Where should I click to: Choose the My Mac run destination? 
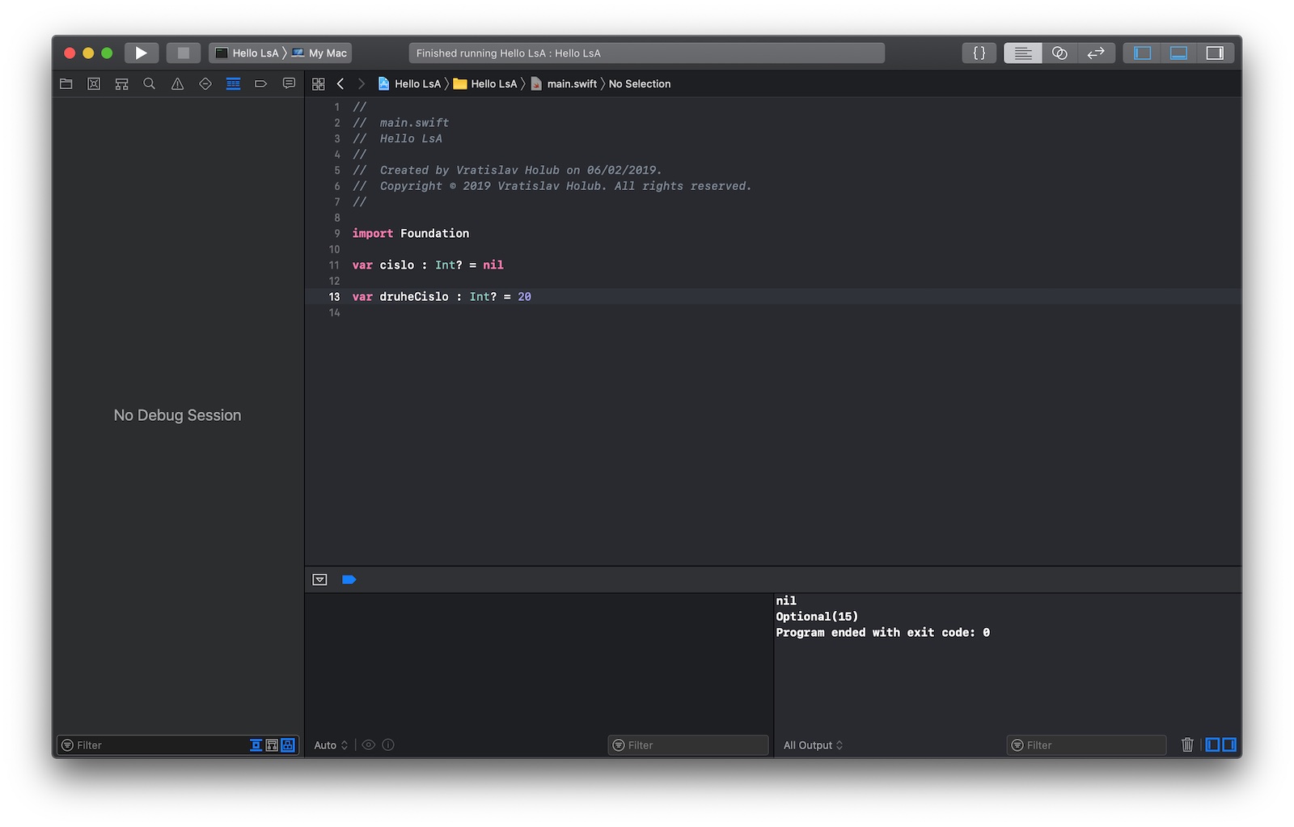pyautogui.click(x=319, y=53)
